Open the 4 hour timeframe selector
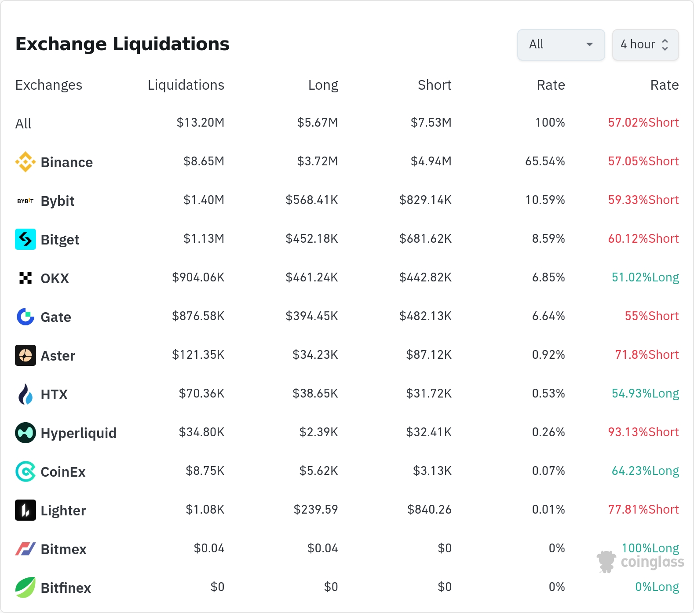This screenshot has width=694, height=613. click(645, 44)
